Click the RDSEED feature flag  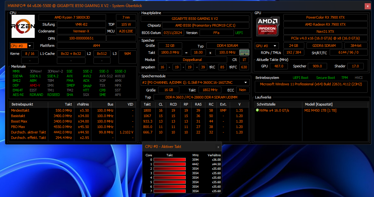[53, 95]
